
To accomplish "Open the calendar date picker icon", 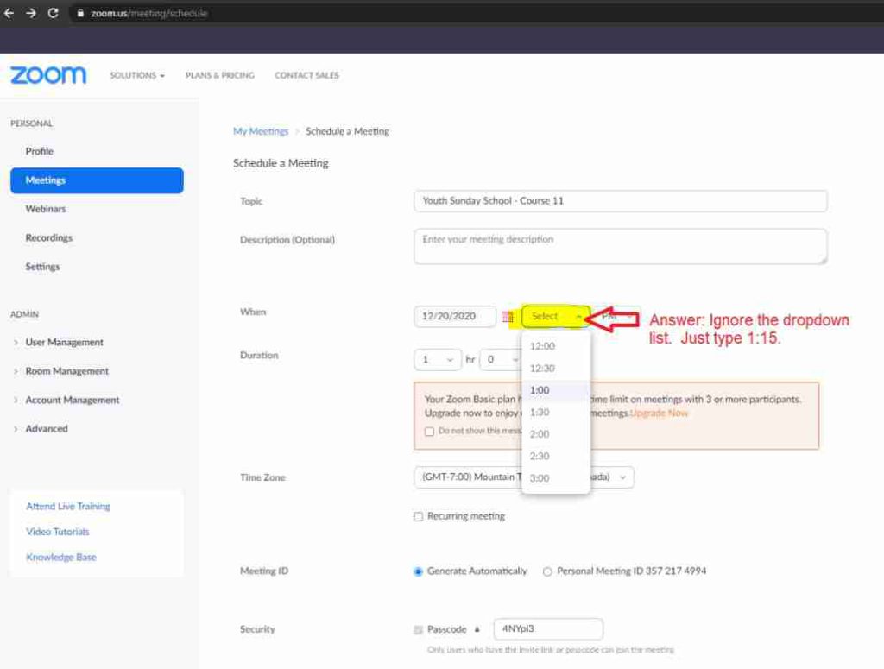I will click(x=508, y=317).
